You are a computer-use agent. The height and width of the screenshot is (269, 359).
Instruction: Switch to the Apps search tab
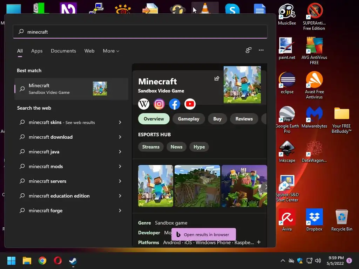(x=37, y=51)
